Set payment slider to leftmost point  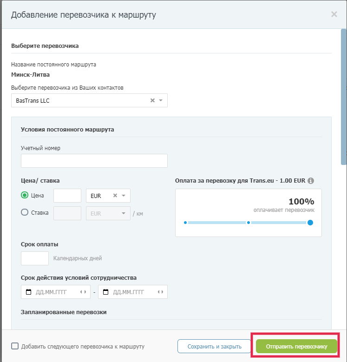click(185, 223)
